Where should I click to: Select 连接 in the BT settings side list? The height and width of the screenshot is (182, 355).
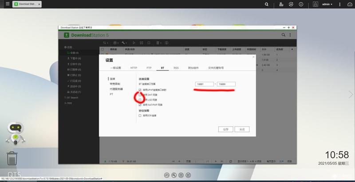point(112,79)
